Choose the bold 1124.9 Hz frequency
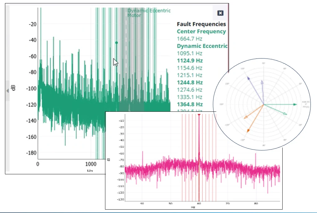Screen dimensions: 317x213 click(190, 60)
